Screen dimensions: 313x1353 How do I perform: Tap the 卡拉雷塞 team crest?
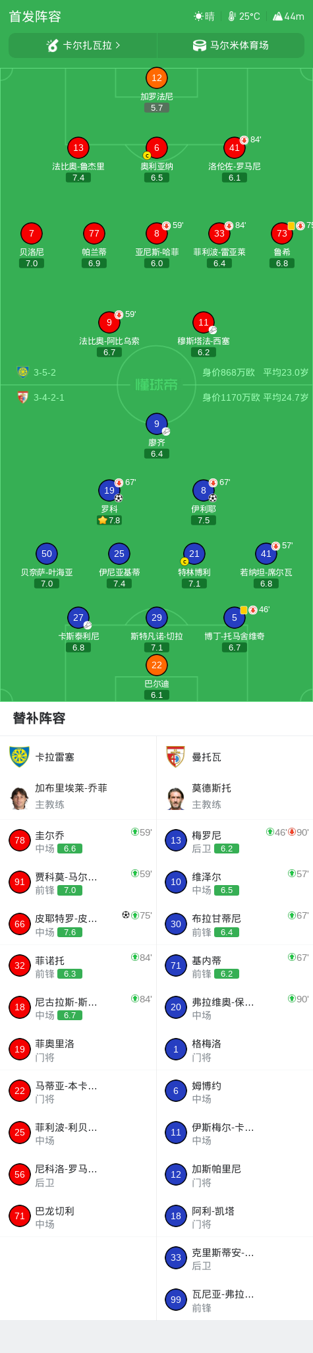click(20, 757)
